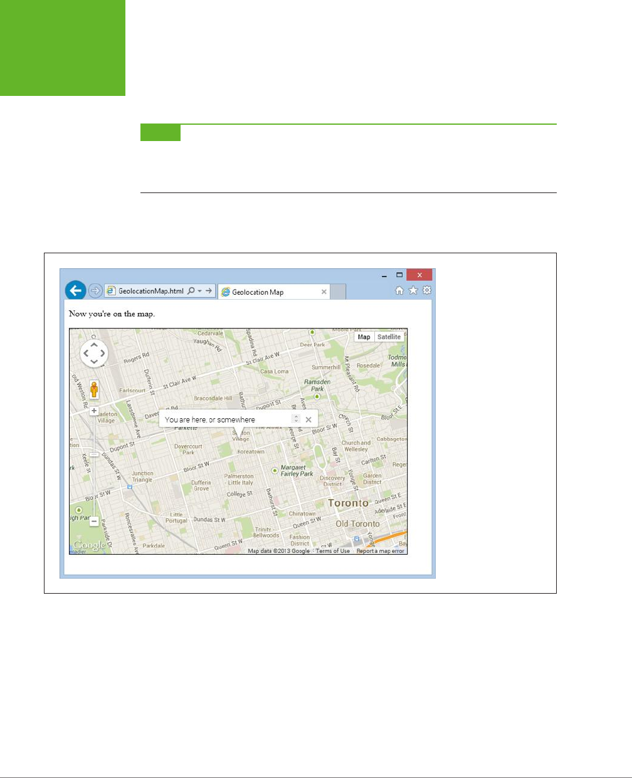Click the browser Forward arrow button

(x=95, y=291)
